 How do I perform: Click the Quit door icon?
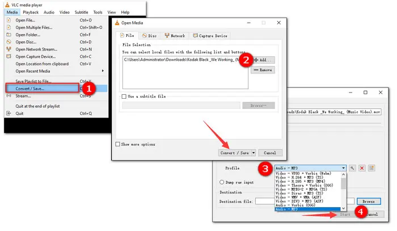(x=9, y=113)
